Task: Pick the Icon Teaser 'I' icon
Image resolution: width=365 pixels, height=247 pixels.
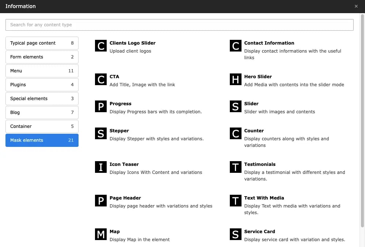Action: pyautogui.click(x=101, y=167)
